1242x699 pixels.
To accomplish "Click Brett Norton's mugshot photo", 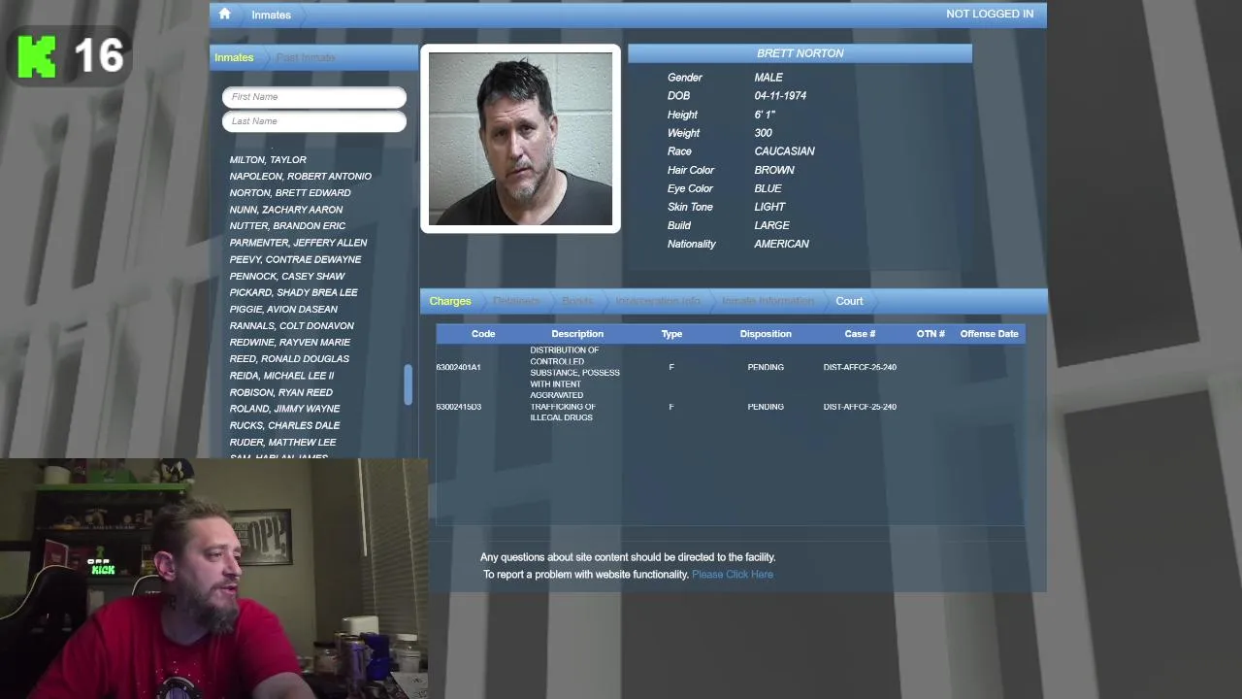I will point(520,139).
